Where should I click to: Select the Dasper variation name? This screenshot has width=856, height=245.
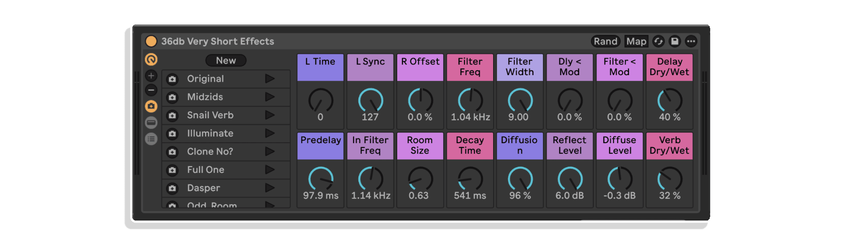(x=203, y=188)
